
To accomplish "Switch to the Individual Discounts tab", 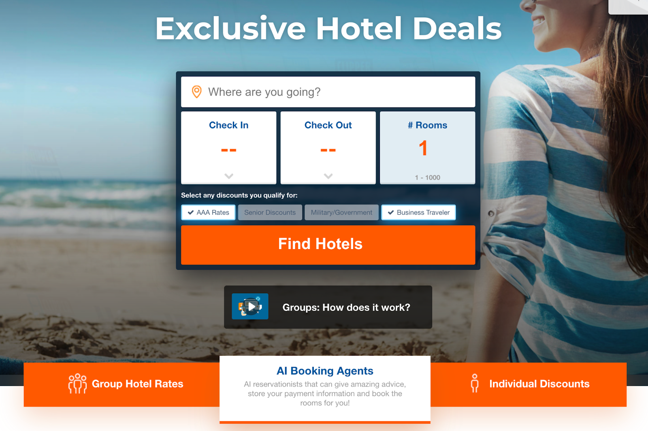I will click(529, 384).
